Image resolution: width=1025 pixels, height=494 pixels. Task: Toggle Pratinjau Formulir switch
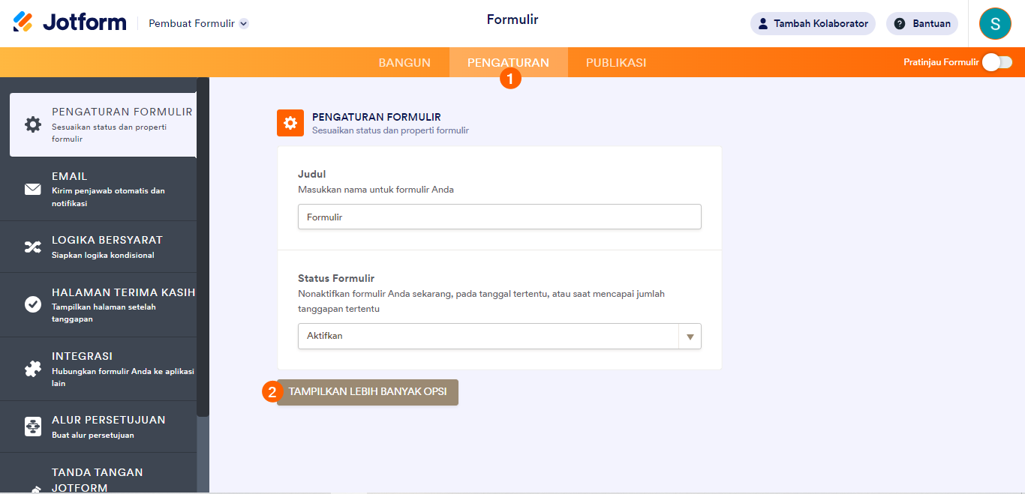point(997,62)
